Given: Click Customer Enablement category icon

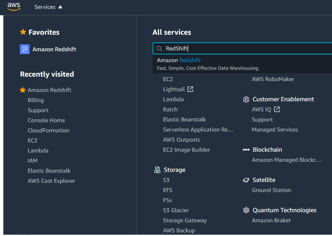Looking at the screenshot, I should point(246,99).
